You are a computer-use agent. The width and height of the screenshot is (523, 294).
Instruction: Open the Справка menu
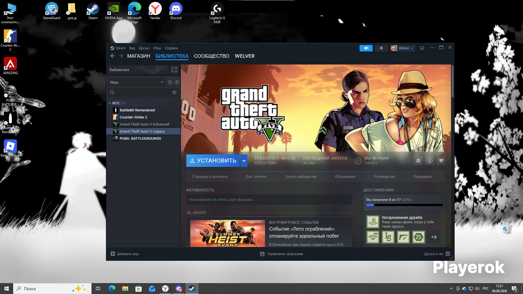point(171,48)
